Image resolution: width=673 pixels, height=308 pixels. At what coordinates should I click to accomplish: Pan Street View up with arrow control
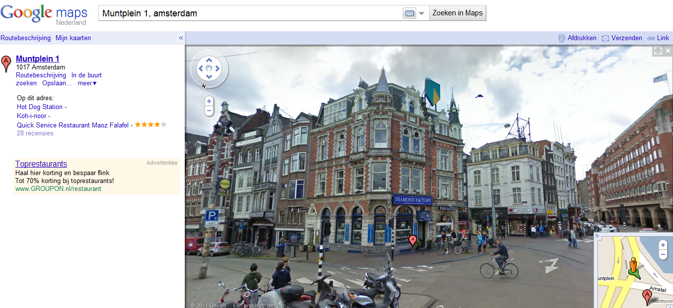tap(209, 60)
